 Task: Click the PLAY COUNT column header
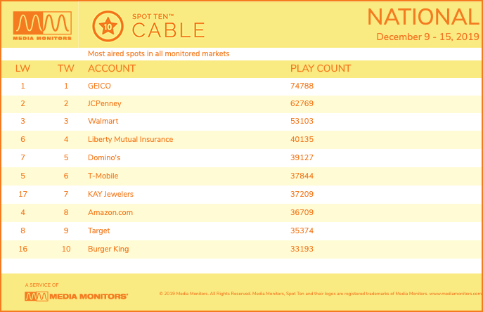(x=321, y=68)
